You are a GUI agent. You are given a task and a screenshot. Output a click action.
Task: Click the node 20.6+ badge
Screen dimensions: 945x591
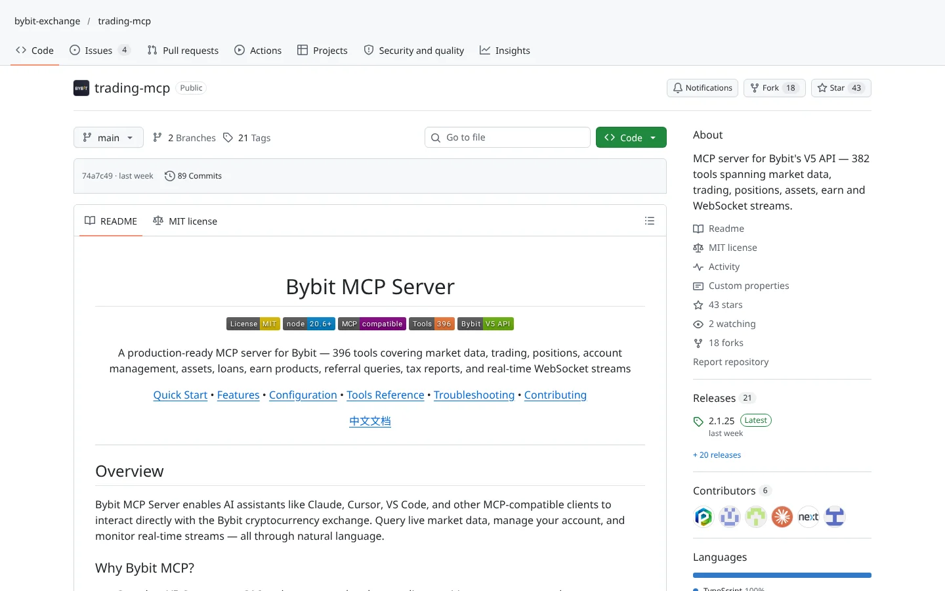coord(309,324)
